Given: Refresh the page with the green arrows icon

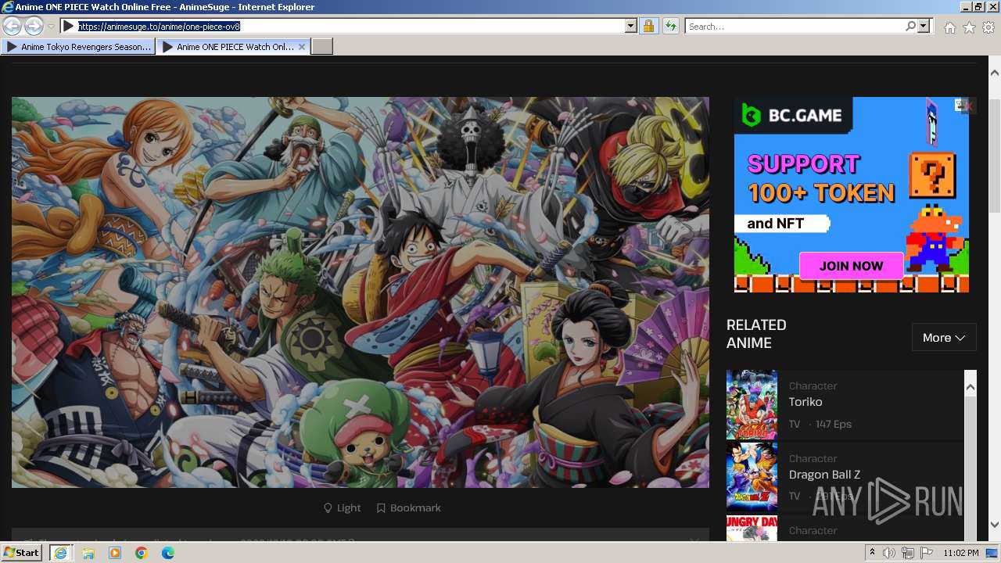Looking at the screenshot, I should point(670,27).
